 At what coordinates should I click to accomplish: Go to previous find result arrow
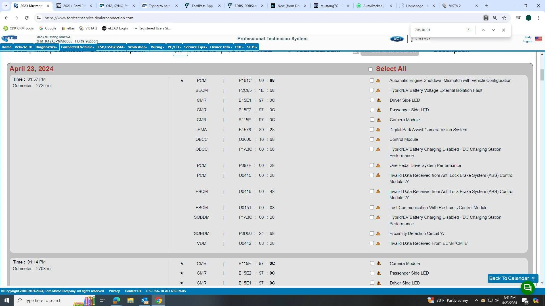tap(483, 30)
